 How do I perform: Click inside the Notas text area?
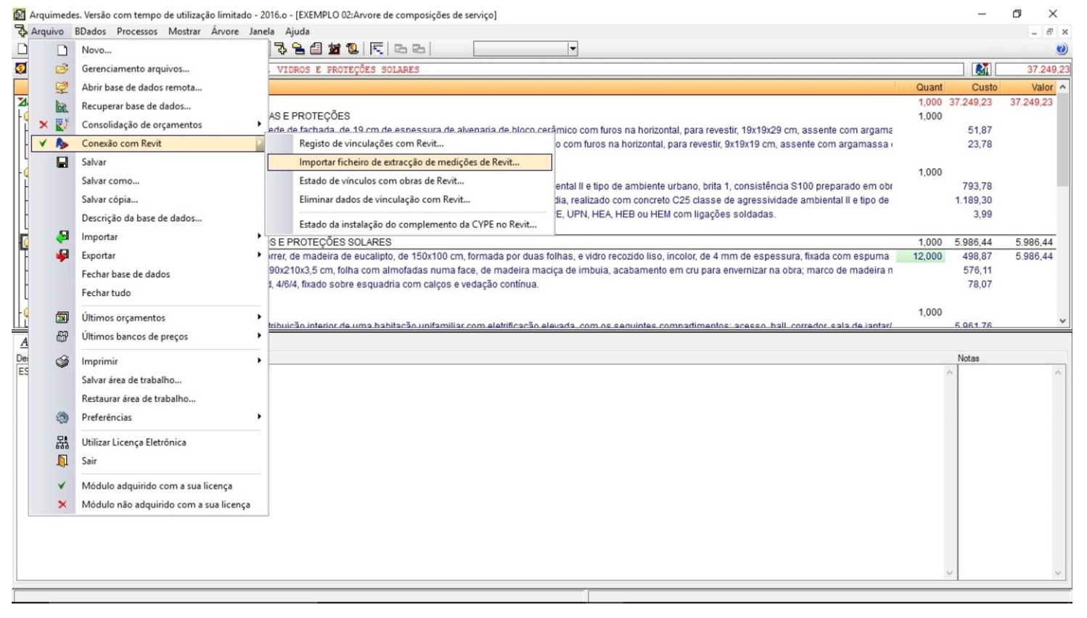pos(1005,471)
